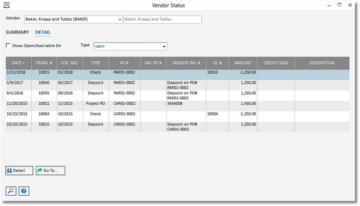
Task: Minimize the Vendor Status window
Action: [x=329, y=5]
